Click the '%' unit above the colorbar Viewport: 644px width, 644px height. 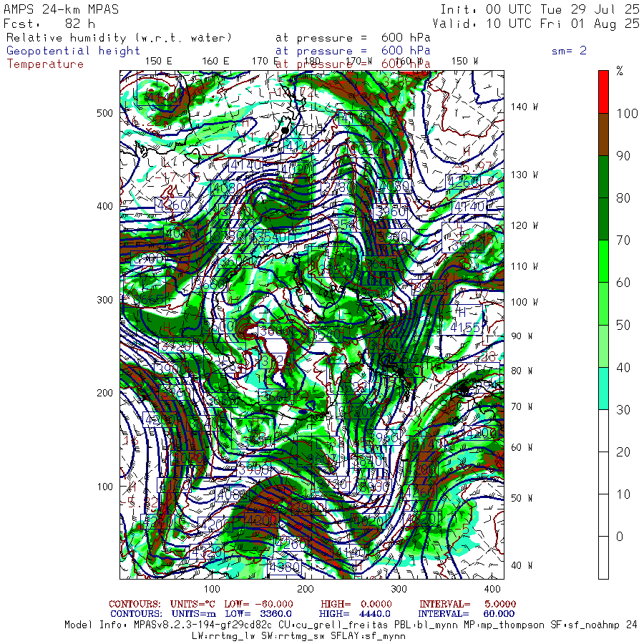click(x=620, y=71)
